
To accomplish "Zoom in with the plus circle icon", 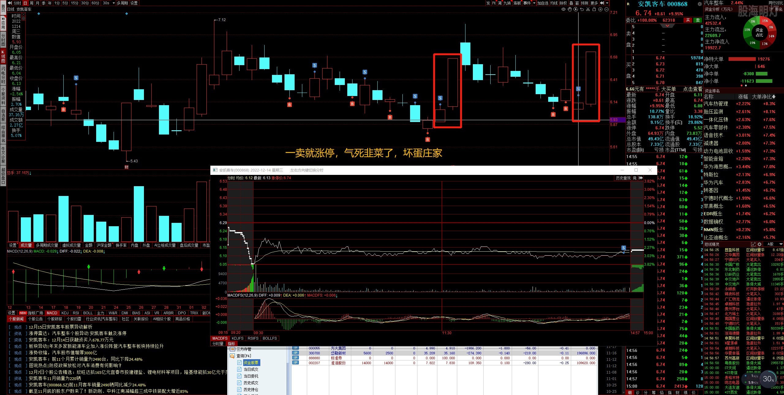I will click(600, 9).
